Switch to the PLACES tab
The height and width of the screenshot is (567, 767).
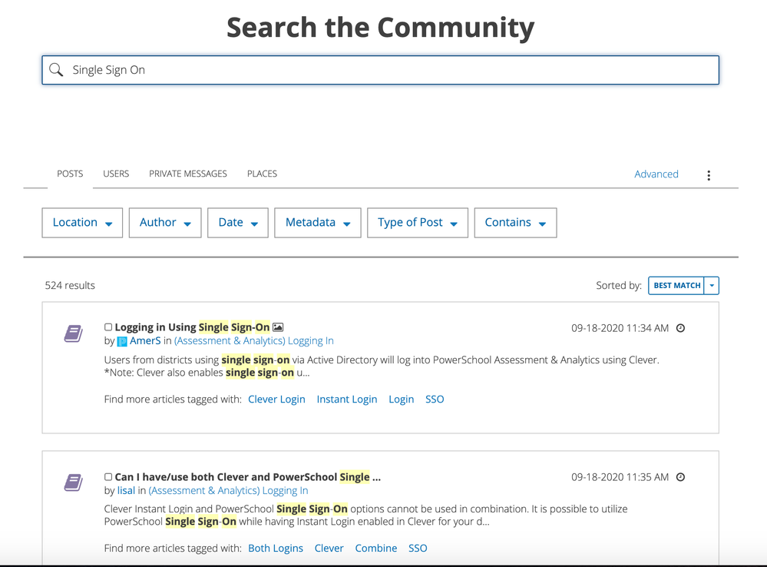pos(262,174)
